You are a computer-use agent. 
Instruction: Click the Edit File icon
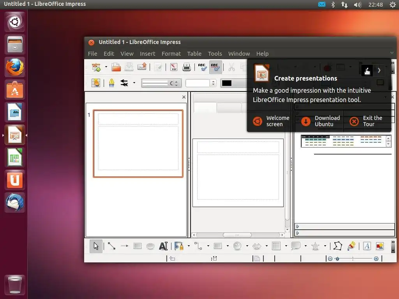tap(158, 67)
